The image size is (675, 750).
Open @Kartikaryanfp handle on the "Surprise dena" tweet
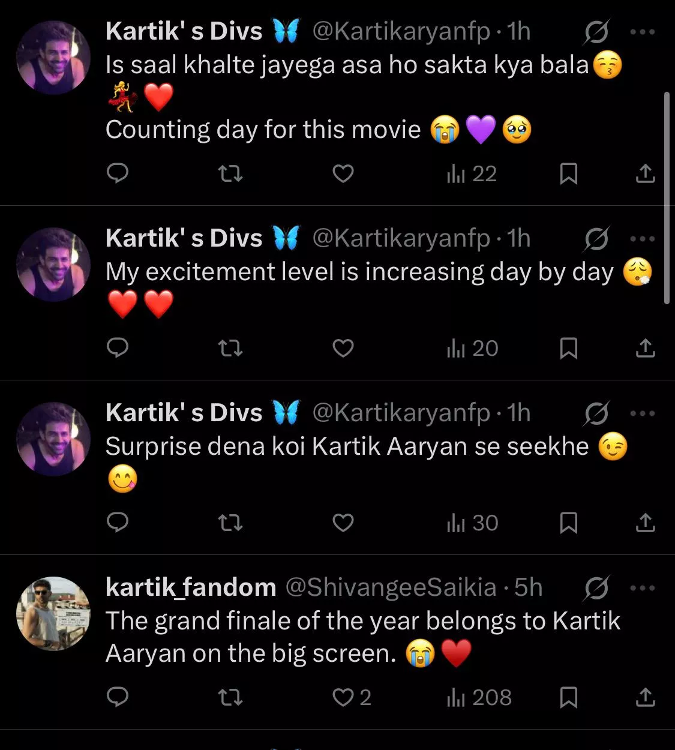pyautogui.click(x=401, y=413)
